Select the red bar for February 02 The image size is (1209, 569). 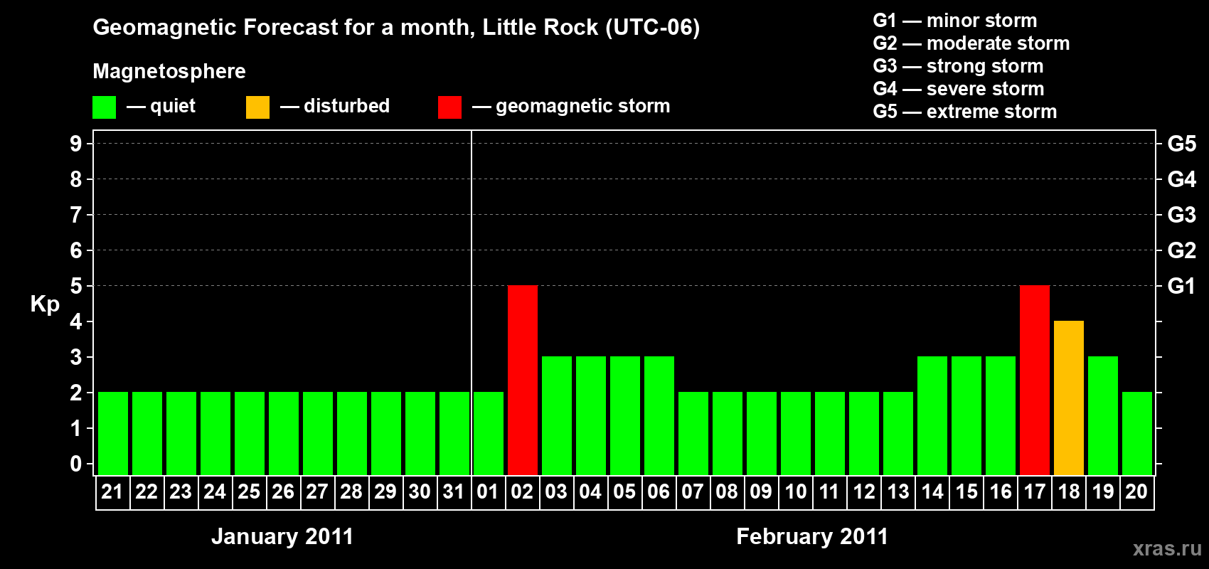pos(523,380)
